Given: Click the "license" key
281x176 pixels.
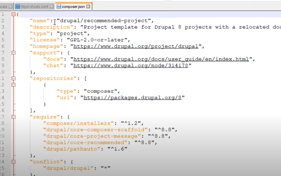Looking at the screenshot, I should point(45,40).
